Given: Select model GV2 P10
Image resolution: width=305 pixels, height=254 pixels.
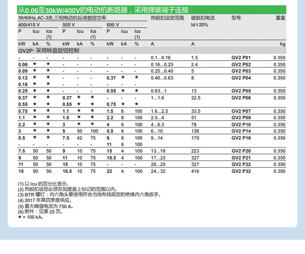Looking at the screenshot, I should point(241,125).
